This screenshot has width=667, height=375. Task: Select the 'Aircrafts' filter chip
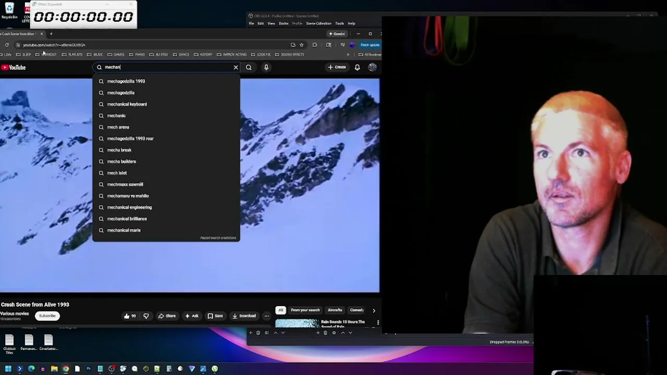335,310
